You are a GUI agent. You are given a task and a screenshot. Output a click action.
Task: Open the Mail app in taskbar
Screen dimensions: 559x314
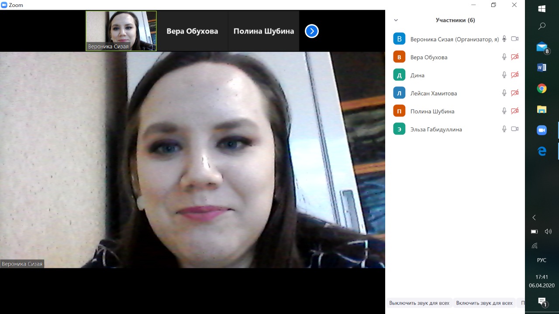pos(542,47)
